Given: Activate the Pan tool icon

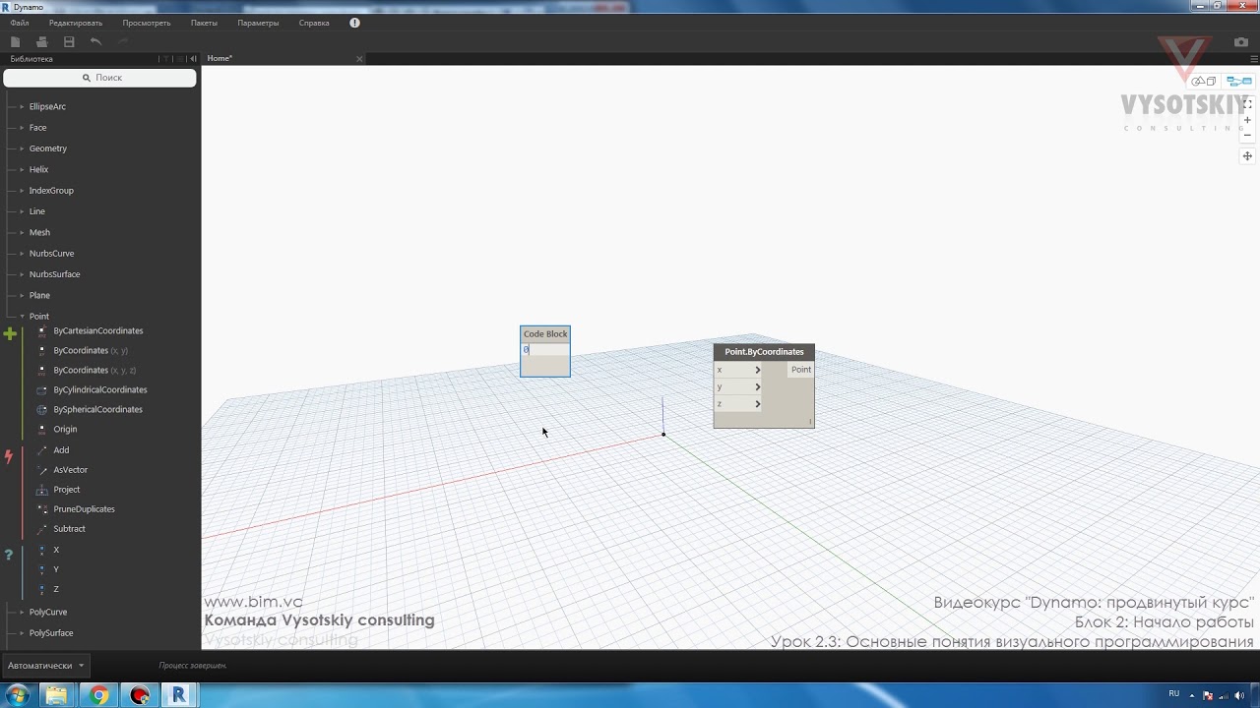Looking at the screenshot, I should [1247, 156].
